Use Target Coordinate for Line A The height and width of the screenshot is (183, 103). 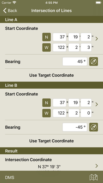[51, 75]
